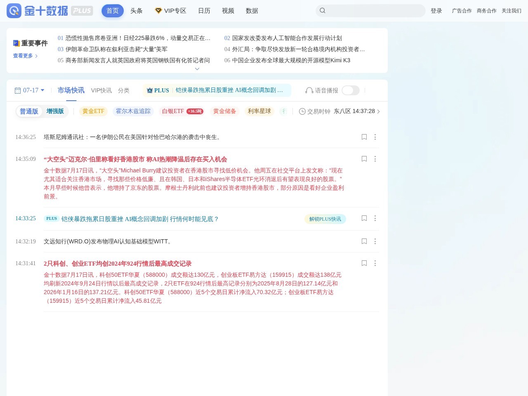Click the VIP diamond icon in navigation
The height and width of the screenshot is (396, 528).
click(x=158, y=11)
